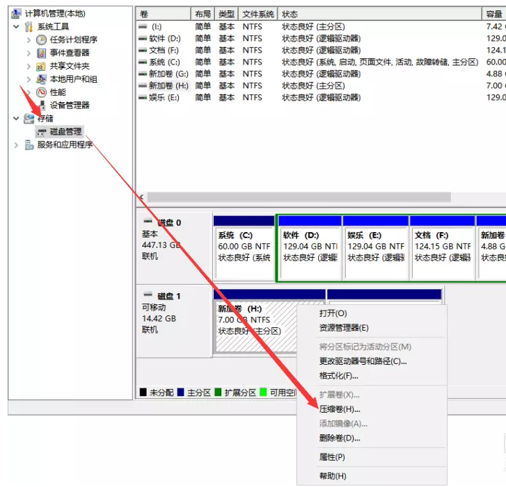Select 软件 (D:) partition block on disk 0

(x=310, y=247)
